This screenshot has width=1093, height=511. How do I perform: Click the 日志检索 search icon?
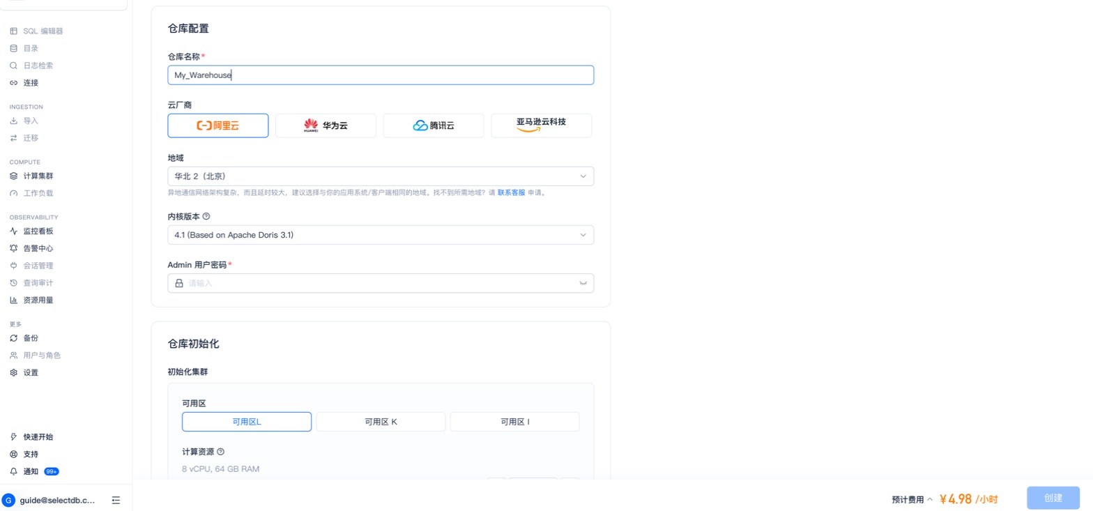(13, 66)
